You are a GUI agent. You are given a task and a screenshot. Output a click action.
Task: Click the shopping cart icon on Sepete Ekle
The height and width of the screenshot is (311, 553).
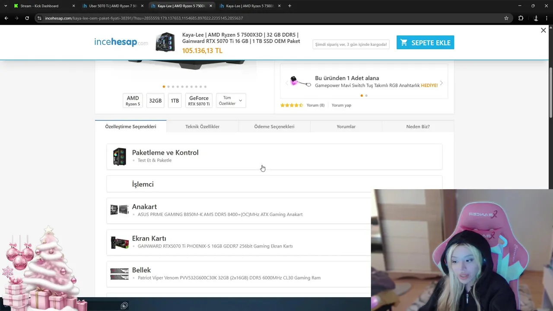tap(404, 42)
